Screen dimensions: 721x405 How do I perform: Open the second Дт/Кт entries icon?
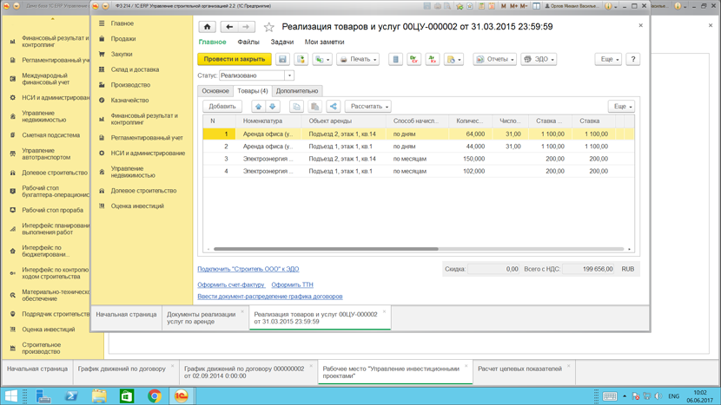[433, 59]
